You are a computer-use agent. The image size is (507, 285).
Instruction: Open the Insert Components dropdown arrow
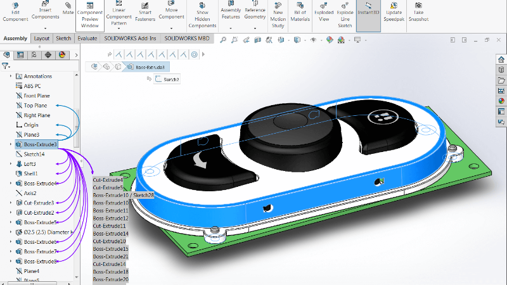(x=46, y=28)
